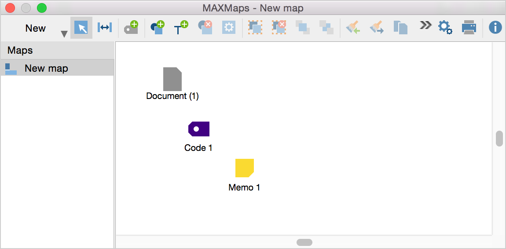Click the send to back icon
506x249 pixels.
[326, 28]
